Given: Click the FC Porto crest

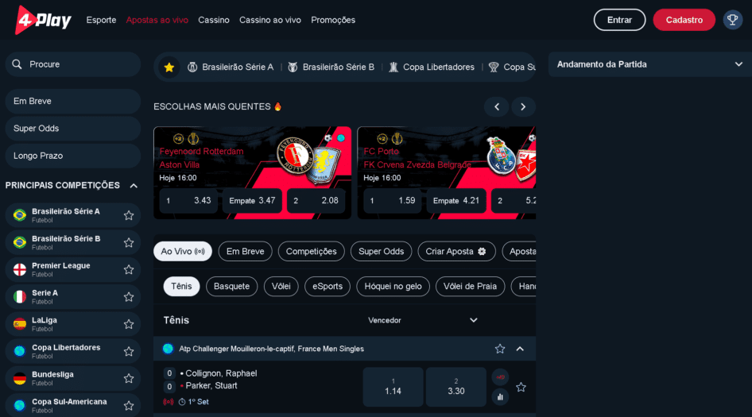Looking at the screenshot, I should tap(501, 156).
